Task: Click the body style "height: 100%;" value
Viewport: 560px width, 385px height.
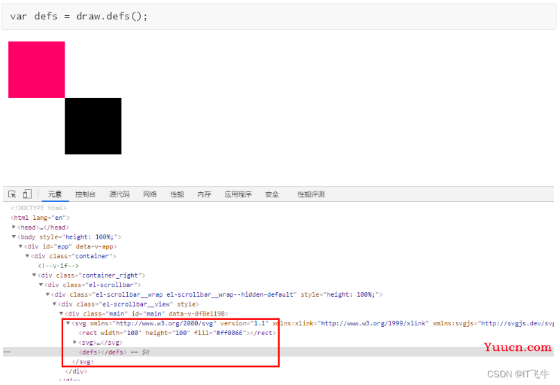Action: 90,237
